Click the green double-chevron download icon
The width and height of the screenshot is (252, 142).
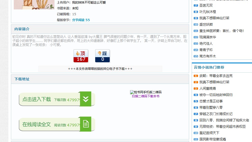tap(86, 99)
